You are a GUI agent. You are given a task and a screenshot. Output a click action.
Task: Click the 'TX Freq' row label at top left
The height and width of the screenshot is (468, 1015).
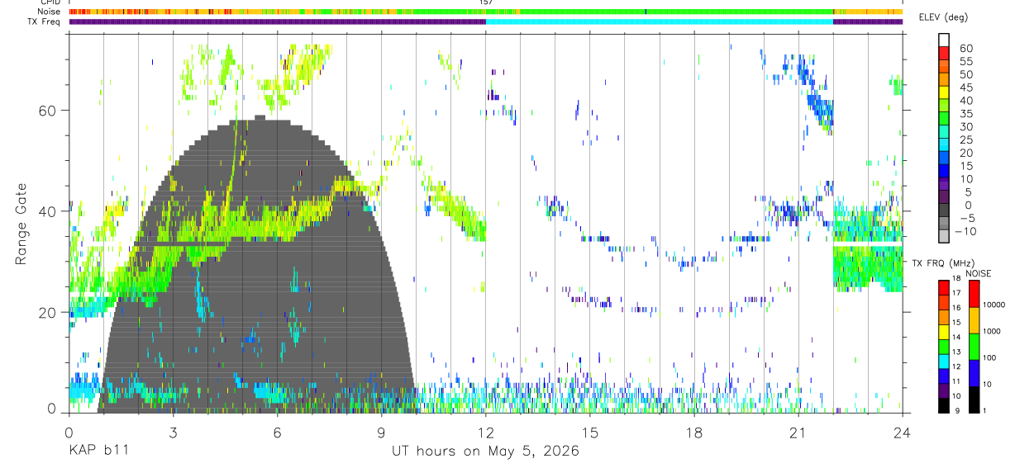pyautogui.click(x=45, y=21)
